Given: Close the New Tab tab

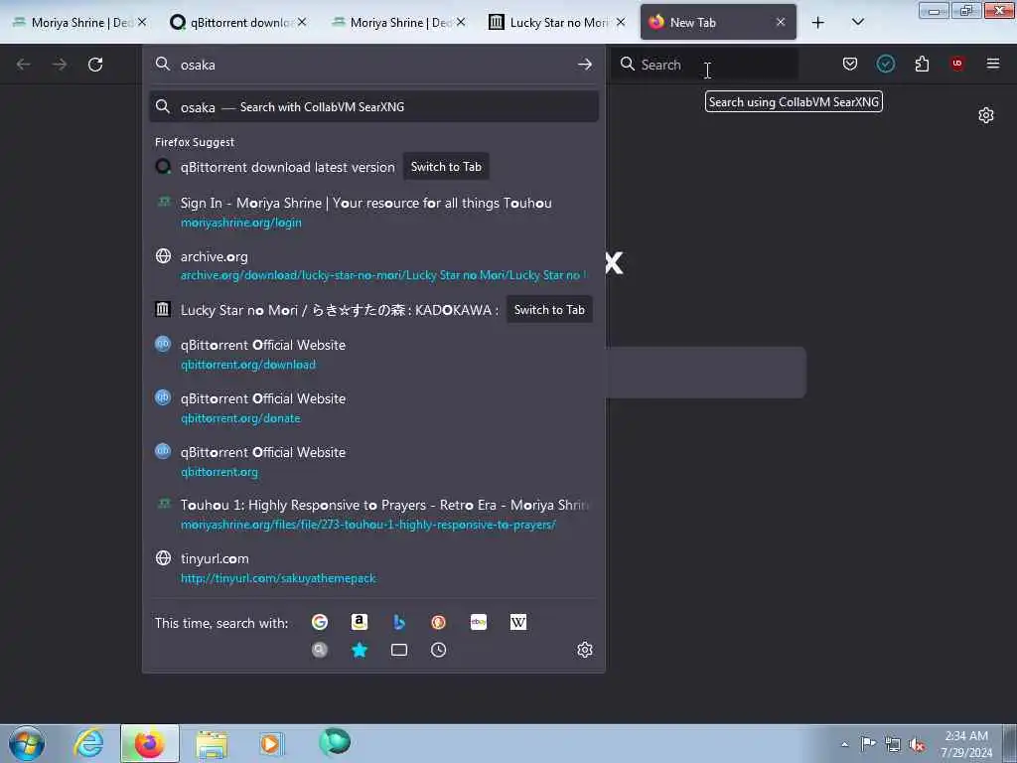Looking at the screenshot, I should coord(781,22).
